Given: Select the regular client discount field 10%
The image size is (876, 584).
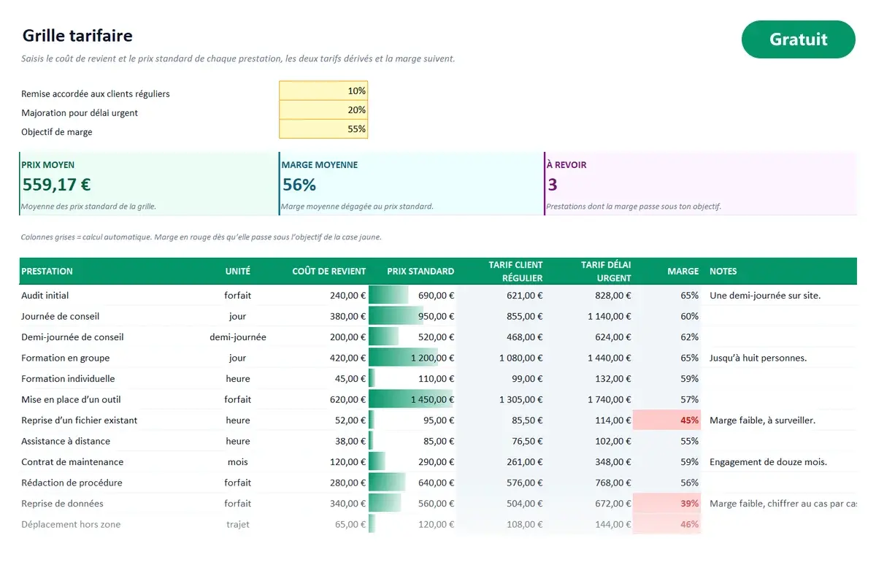Looking at the screenshot, I should pos(323,91).
